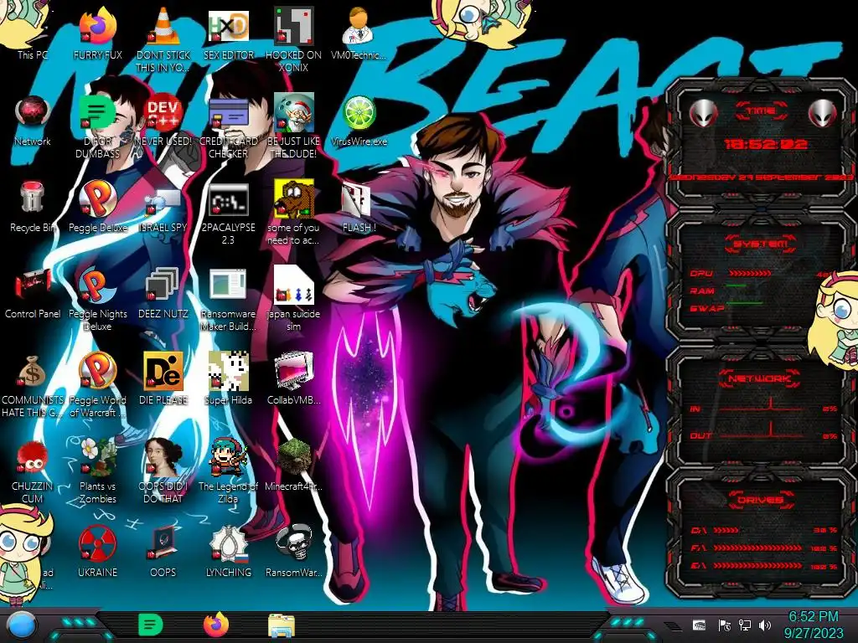Screen dimensions: 858x643
Task: Open Ransomware Maker Build... shortcut
Action: point(228,299)
